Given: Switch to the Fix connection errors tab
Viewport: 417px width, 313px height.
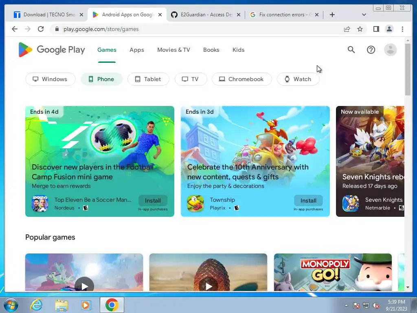Looking at the screenshot, I should (x=284, y=15).
